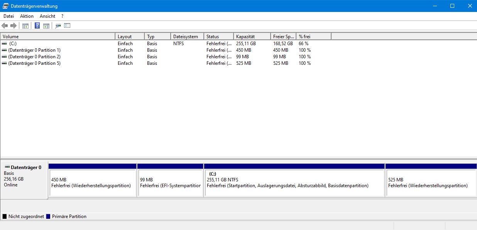Click the 255,11 GB capacity cell
Viewport: 477px width, 230px height.
[246, 44]
